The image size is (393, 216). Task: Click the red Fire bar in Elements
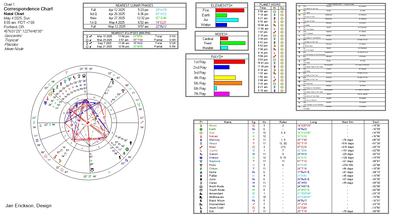click(230, 10)
